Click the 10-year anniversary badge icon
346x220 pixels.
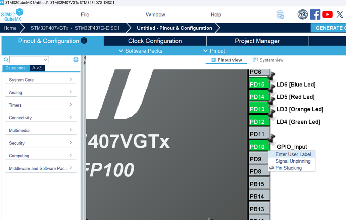pos(302,14)
